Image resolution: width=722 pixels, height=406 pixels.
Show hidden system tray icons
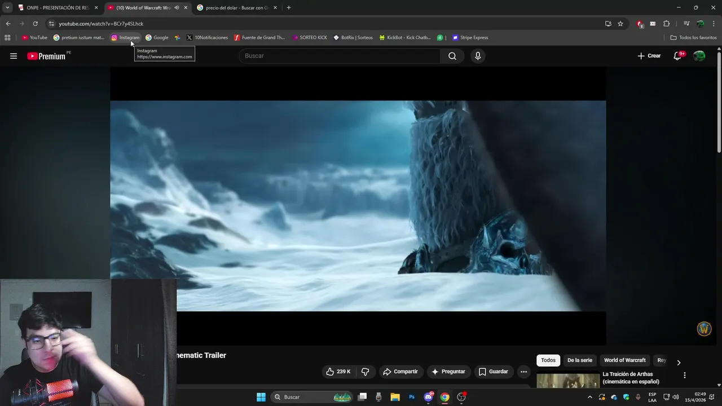click(590, 397)
